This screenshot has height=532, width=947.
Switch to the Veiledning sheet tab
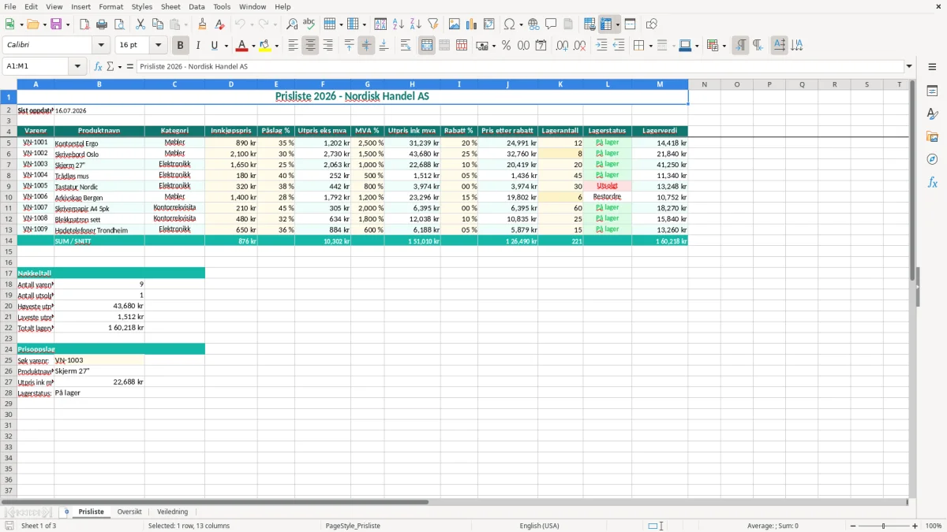click(173, 512)
